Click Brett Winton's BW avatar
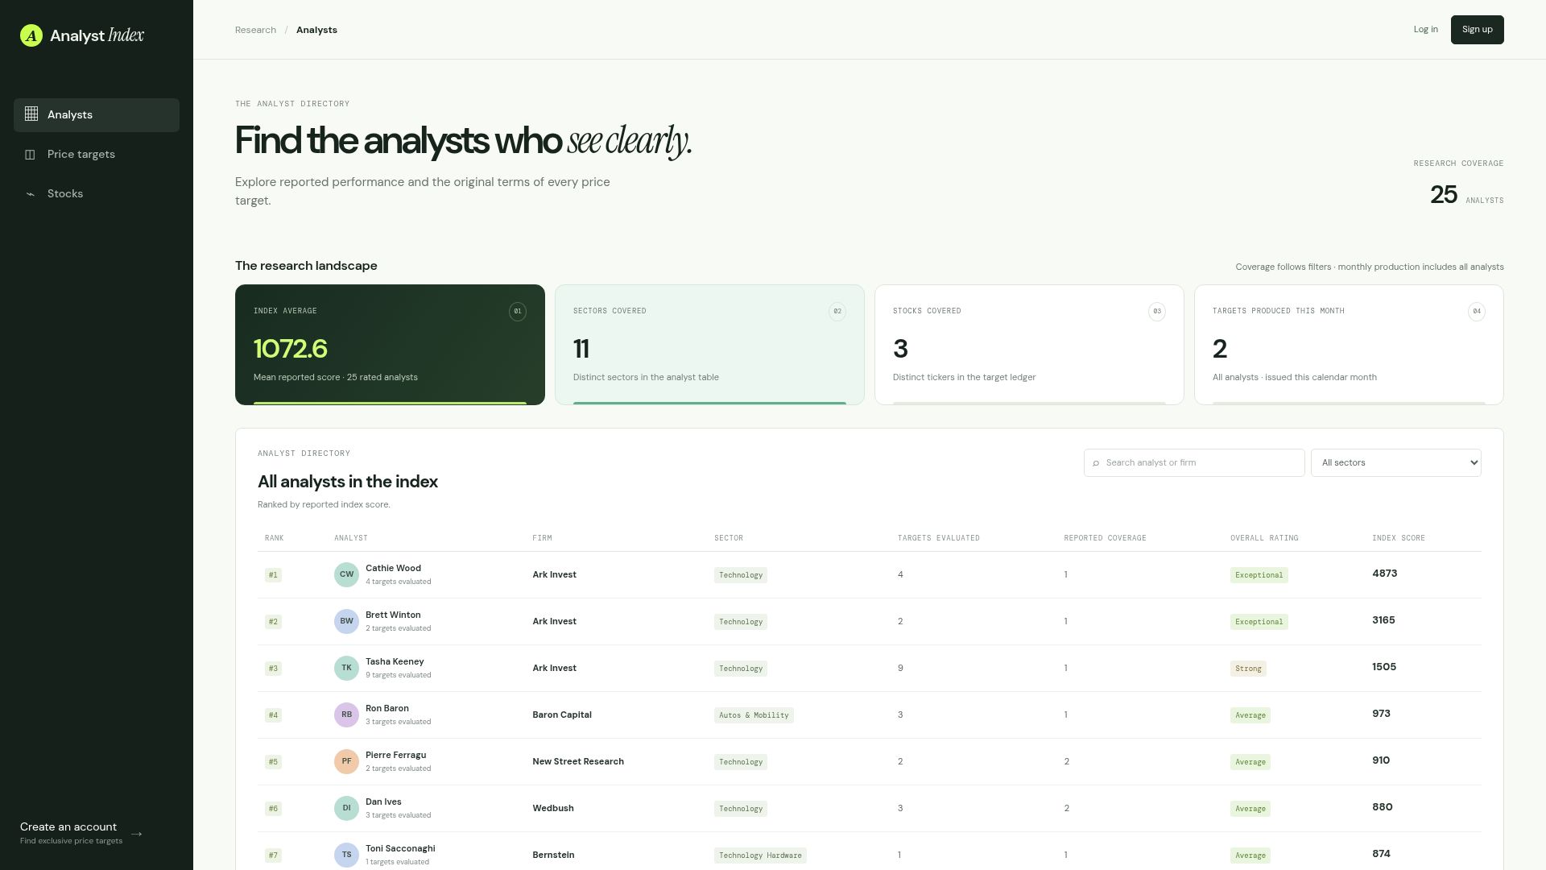Screen dimensions: 1546x870 [346, 622]
